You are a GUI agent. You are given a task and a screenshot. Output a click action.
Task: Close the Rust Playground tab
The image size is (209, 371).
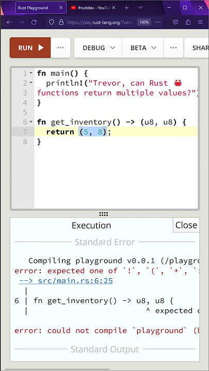[61, 8]
